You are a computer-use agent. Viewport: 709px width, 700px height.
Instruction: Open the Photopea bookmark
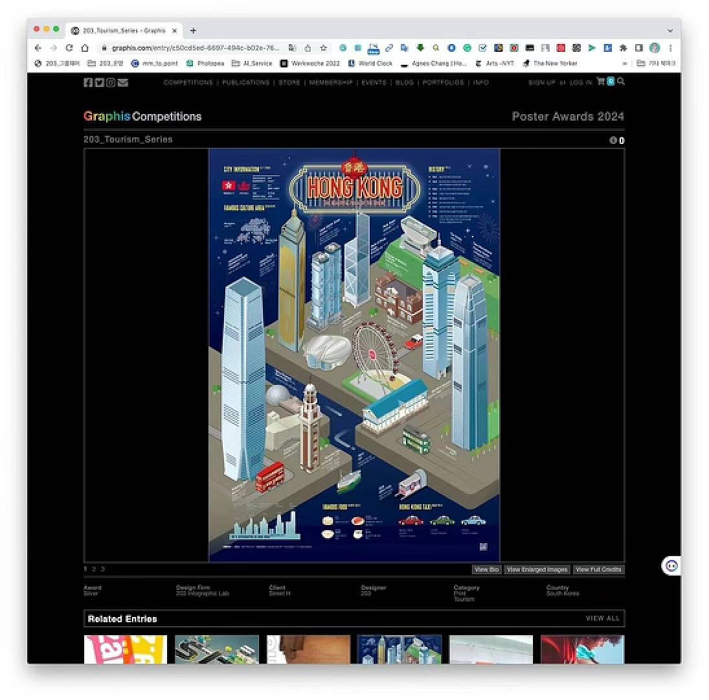(206, 64)
